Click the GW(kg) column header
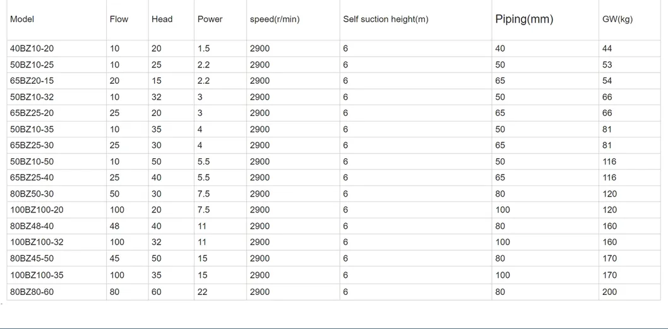668x329 pixels. click(617, 20)
